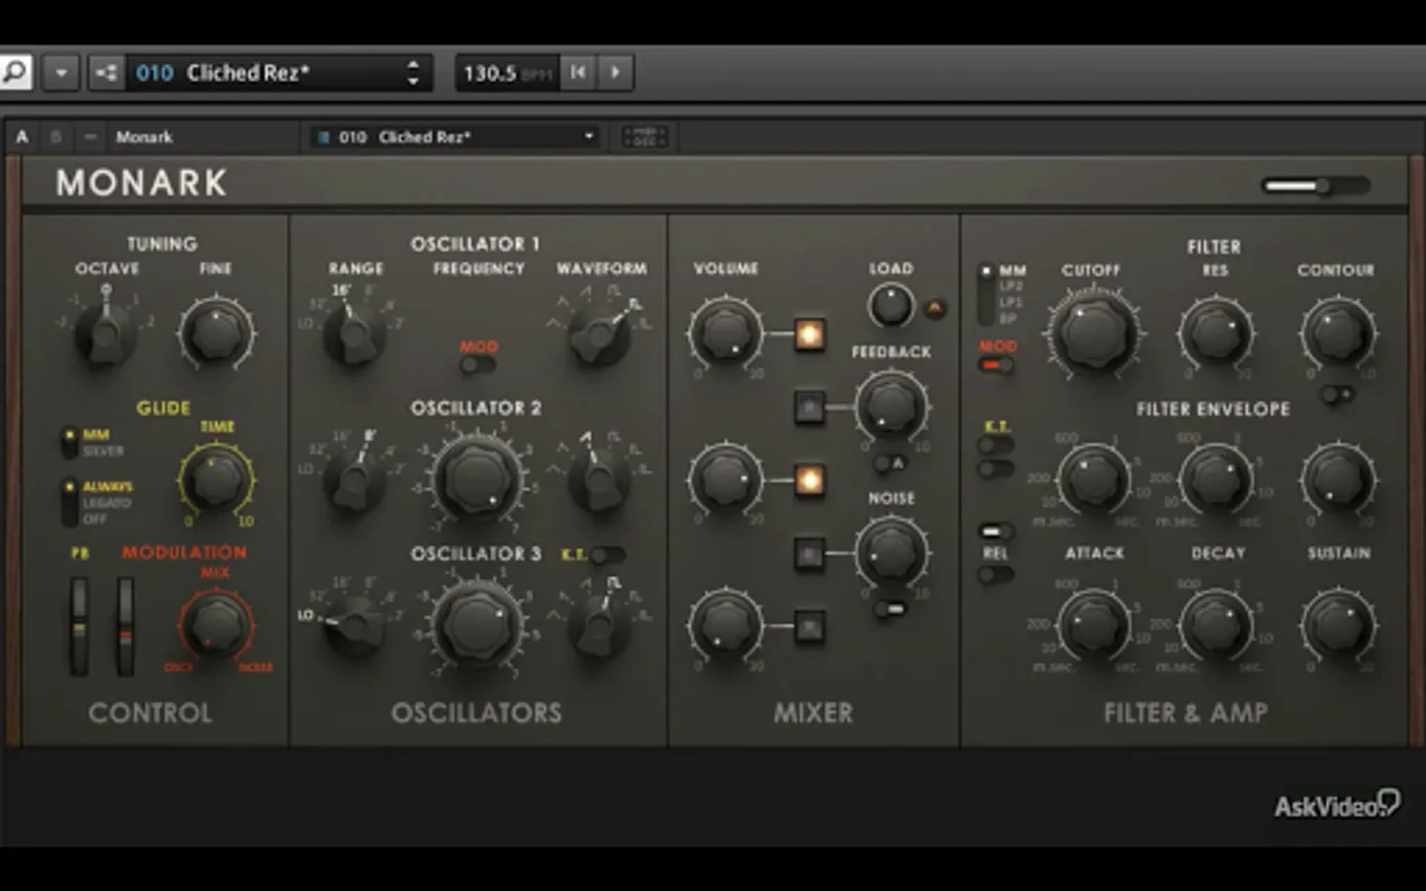Image resolution: width=1426 pixels, height=891 pixels.
Task: Toggle the lower filter K.T. switch
Action: point(995,468)
